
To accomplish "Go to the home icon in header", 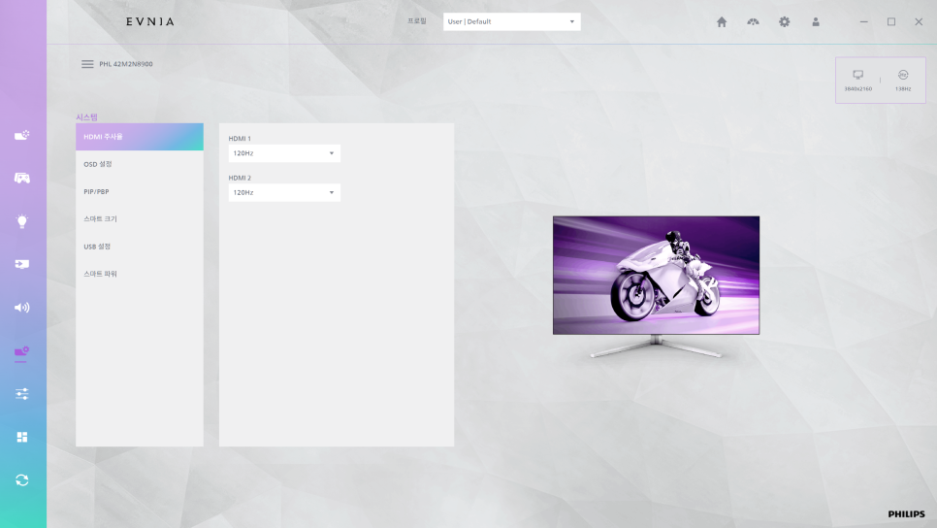I will pyautogui.click(x=722, y=22).
